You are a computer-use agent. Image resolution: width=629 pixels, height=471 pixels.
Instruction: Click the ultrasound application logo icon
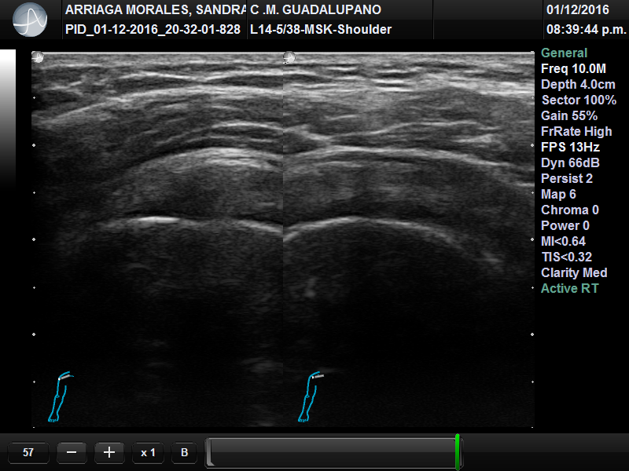(30, 19)
